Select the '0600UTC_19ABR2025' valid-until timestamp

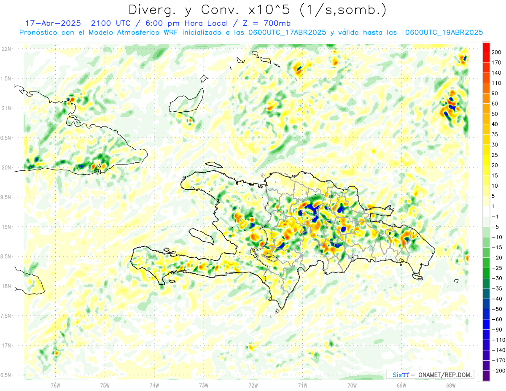click(x=444, y=32)
